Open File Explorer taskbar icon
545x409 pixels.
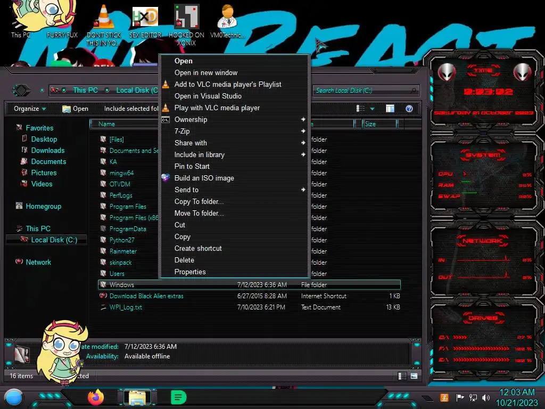(x=137, y=397)
